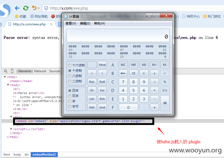Open the 收藏 favorites star
This screenshot has width=224, height=158.
click(x=20, y=16)
